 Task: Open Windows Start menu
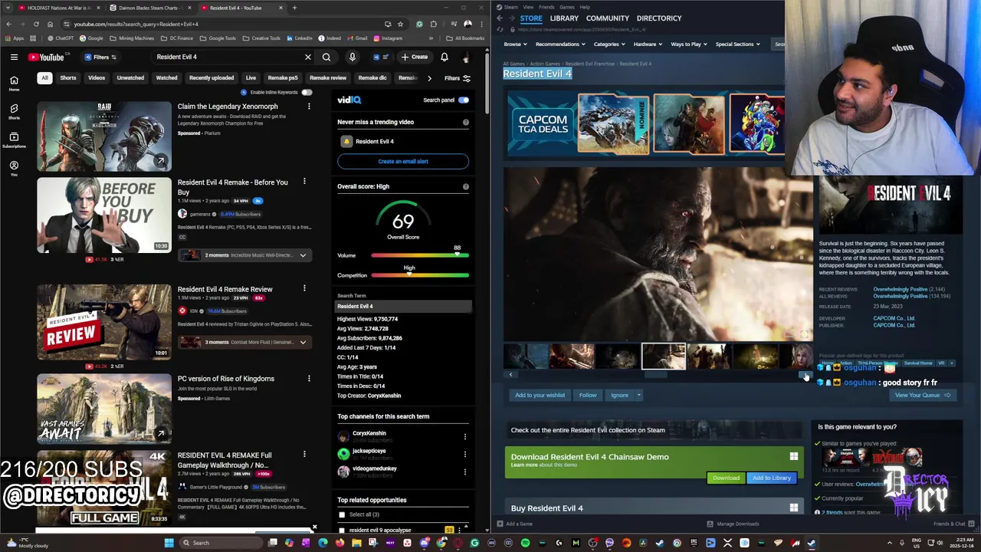(169, 543)
